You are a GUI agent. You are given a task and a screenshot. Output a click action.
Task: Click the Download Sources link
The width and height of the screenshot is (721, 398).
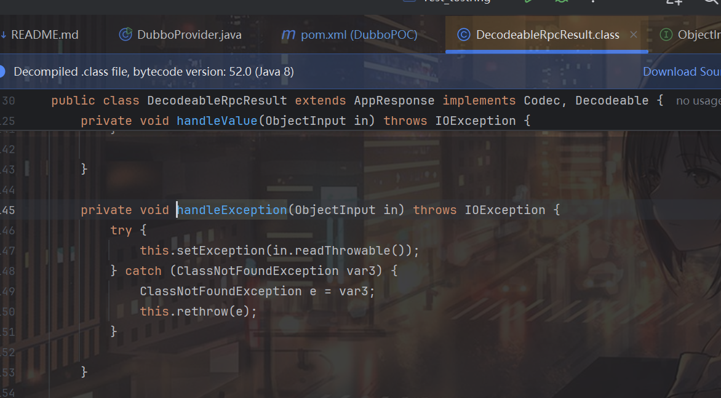[x=681, y=72]
